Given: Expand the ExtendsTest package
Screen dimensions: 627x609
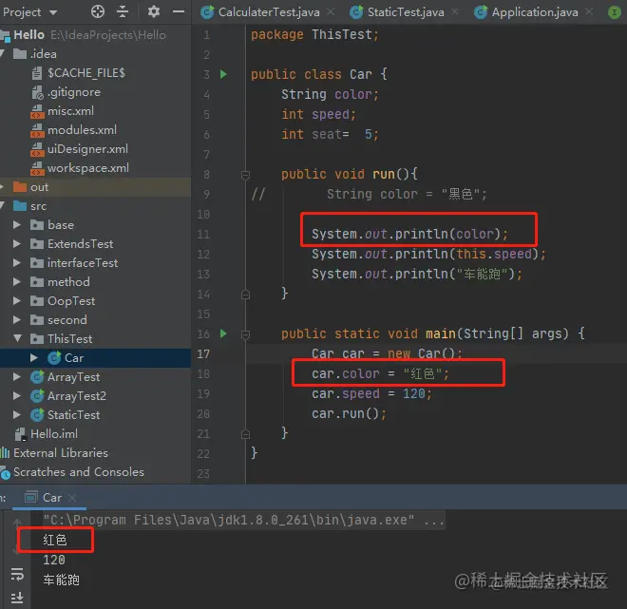Looking at the screenshot, I should pyautogui.click(x=17, y=244).
